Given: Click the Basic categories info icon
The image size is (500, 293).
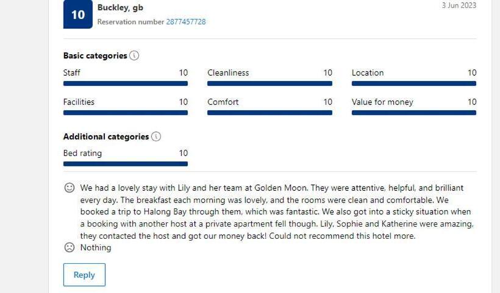Looking at the screenshot, I should click(x=134, y=55).
